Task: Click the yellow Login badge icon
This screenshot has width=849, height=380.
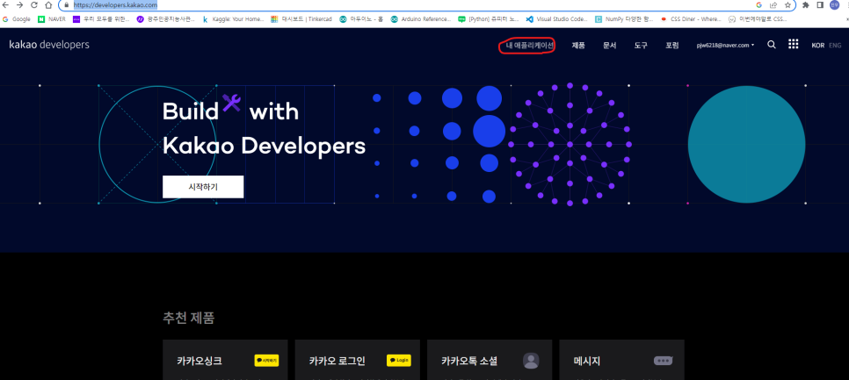Action: pos(398,361)
